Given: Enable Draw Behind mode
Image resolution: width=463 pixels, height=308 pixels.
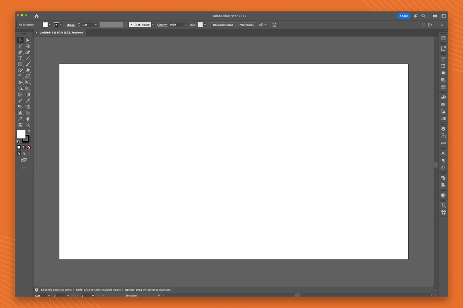Looking at the screenshot, I should pos(24,153).
